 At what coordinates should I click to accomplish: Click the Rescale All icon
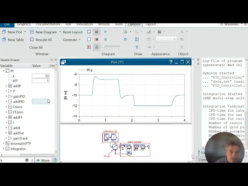coord(32,40)
